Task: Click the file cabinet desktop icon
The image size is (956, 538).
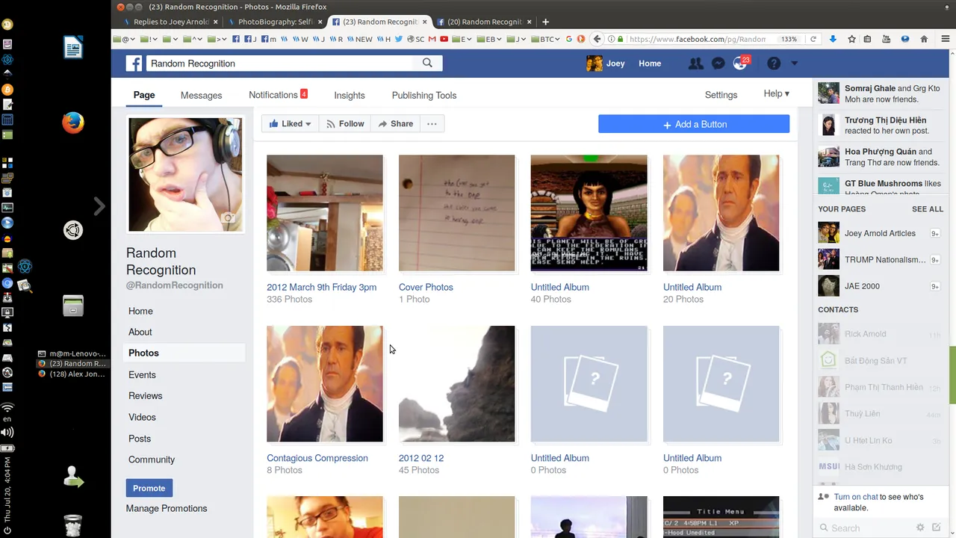Action: 73,306
